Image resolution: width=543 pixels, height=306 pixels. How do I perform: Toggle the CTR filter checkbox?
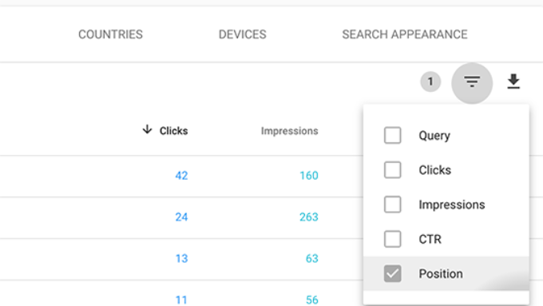click(x=392, y=239)
